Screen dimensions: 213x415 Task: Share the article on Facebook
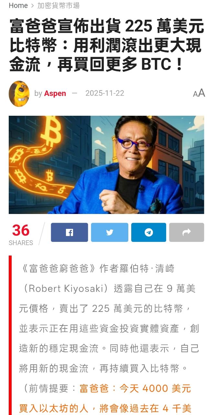(69, 232)
